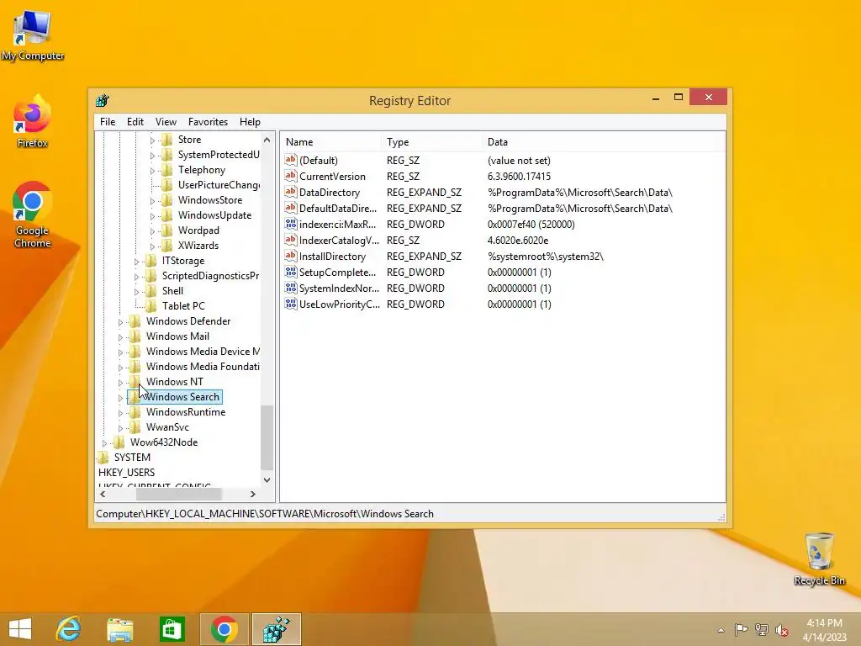Select the SYSTEM folder icon
The width and height of the screenshot is (861, 646).
point(103,457)
